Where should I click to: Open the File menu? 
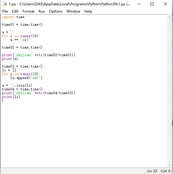tap(5, 11)
